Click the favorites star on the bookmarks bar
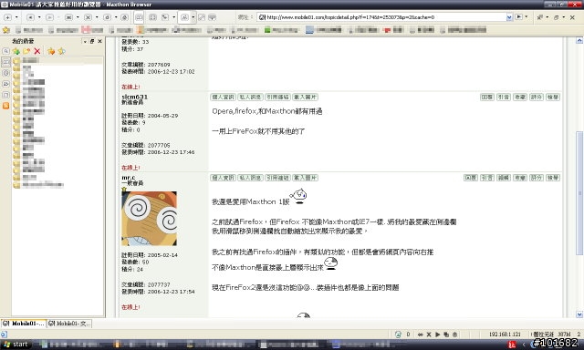The width and height of the screenshot is (584, 350). coord(6,30)
